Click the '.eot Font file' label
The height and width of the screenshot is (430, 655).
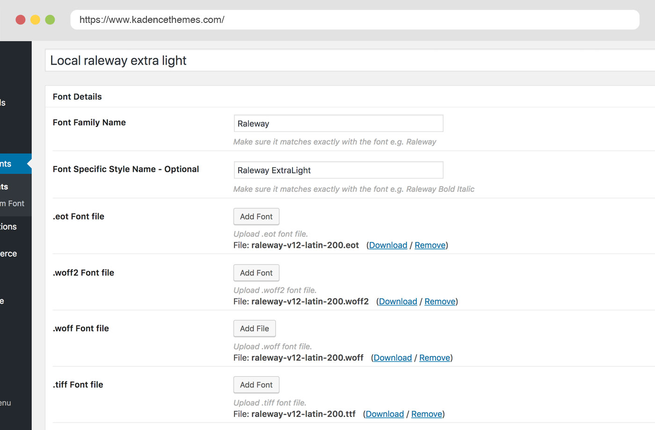[x=79, y=217]
